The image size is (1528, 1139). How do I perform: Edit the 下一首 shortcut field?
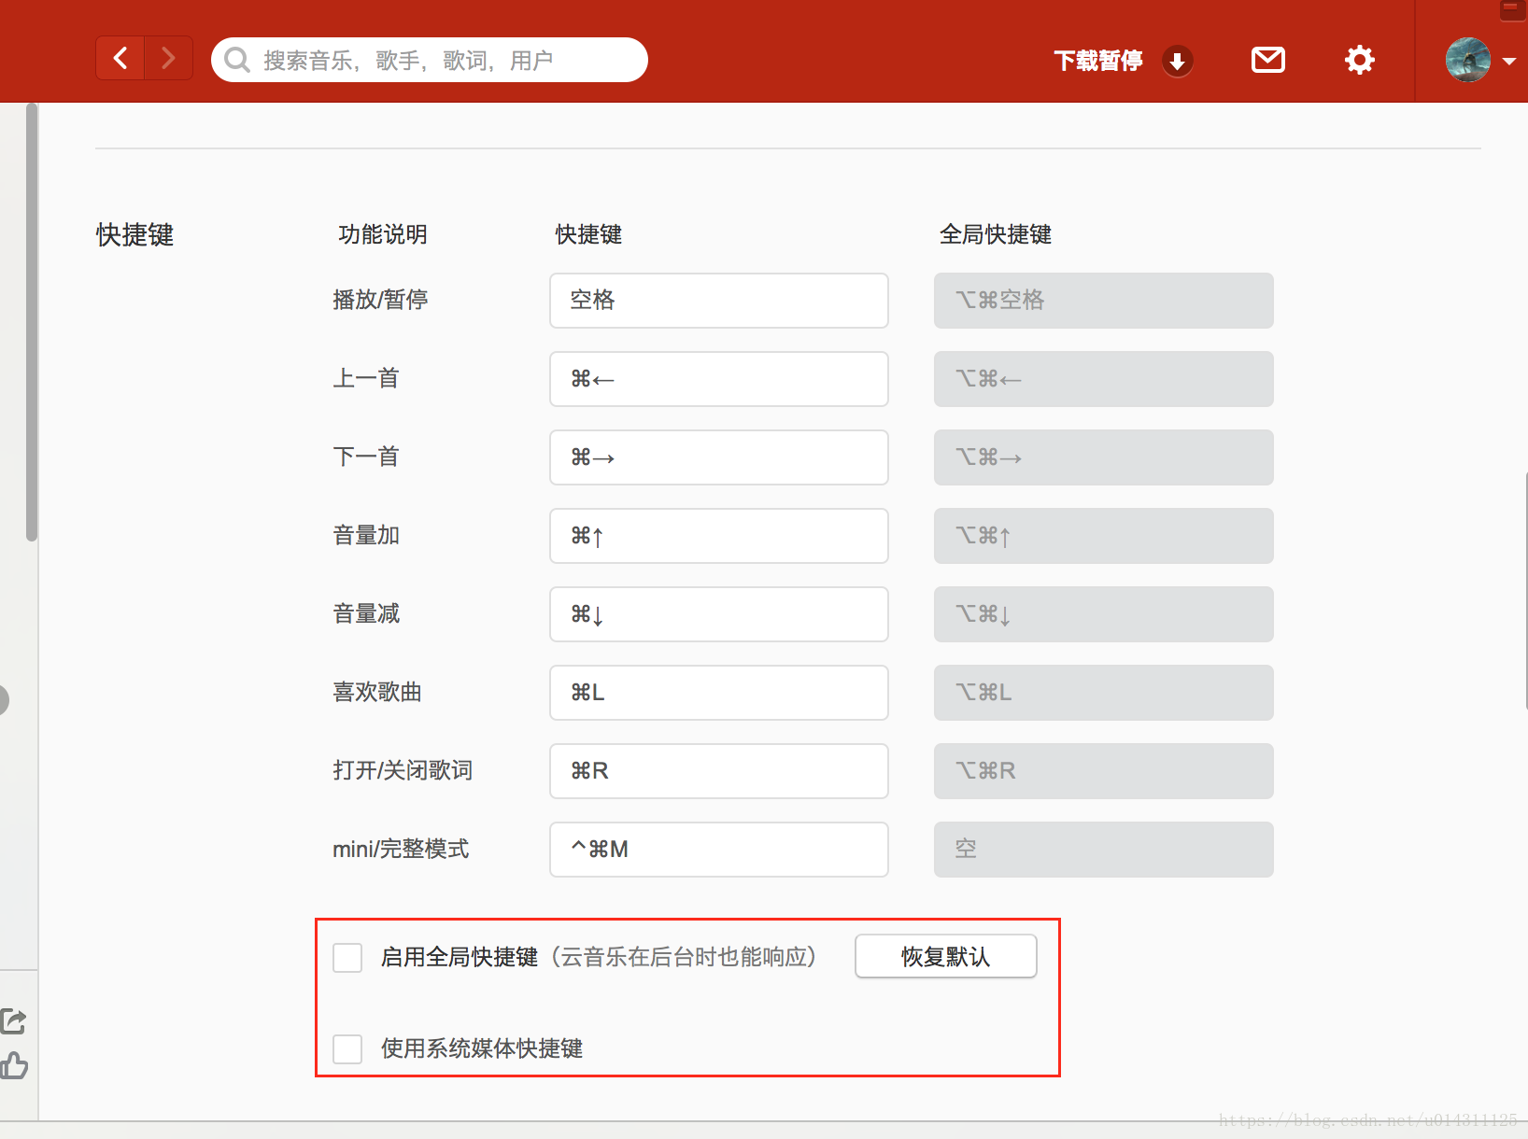pos(719,457)
